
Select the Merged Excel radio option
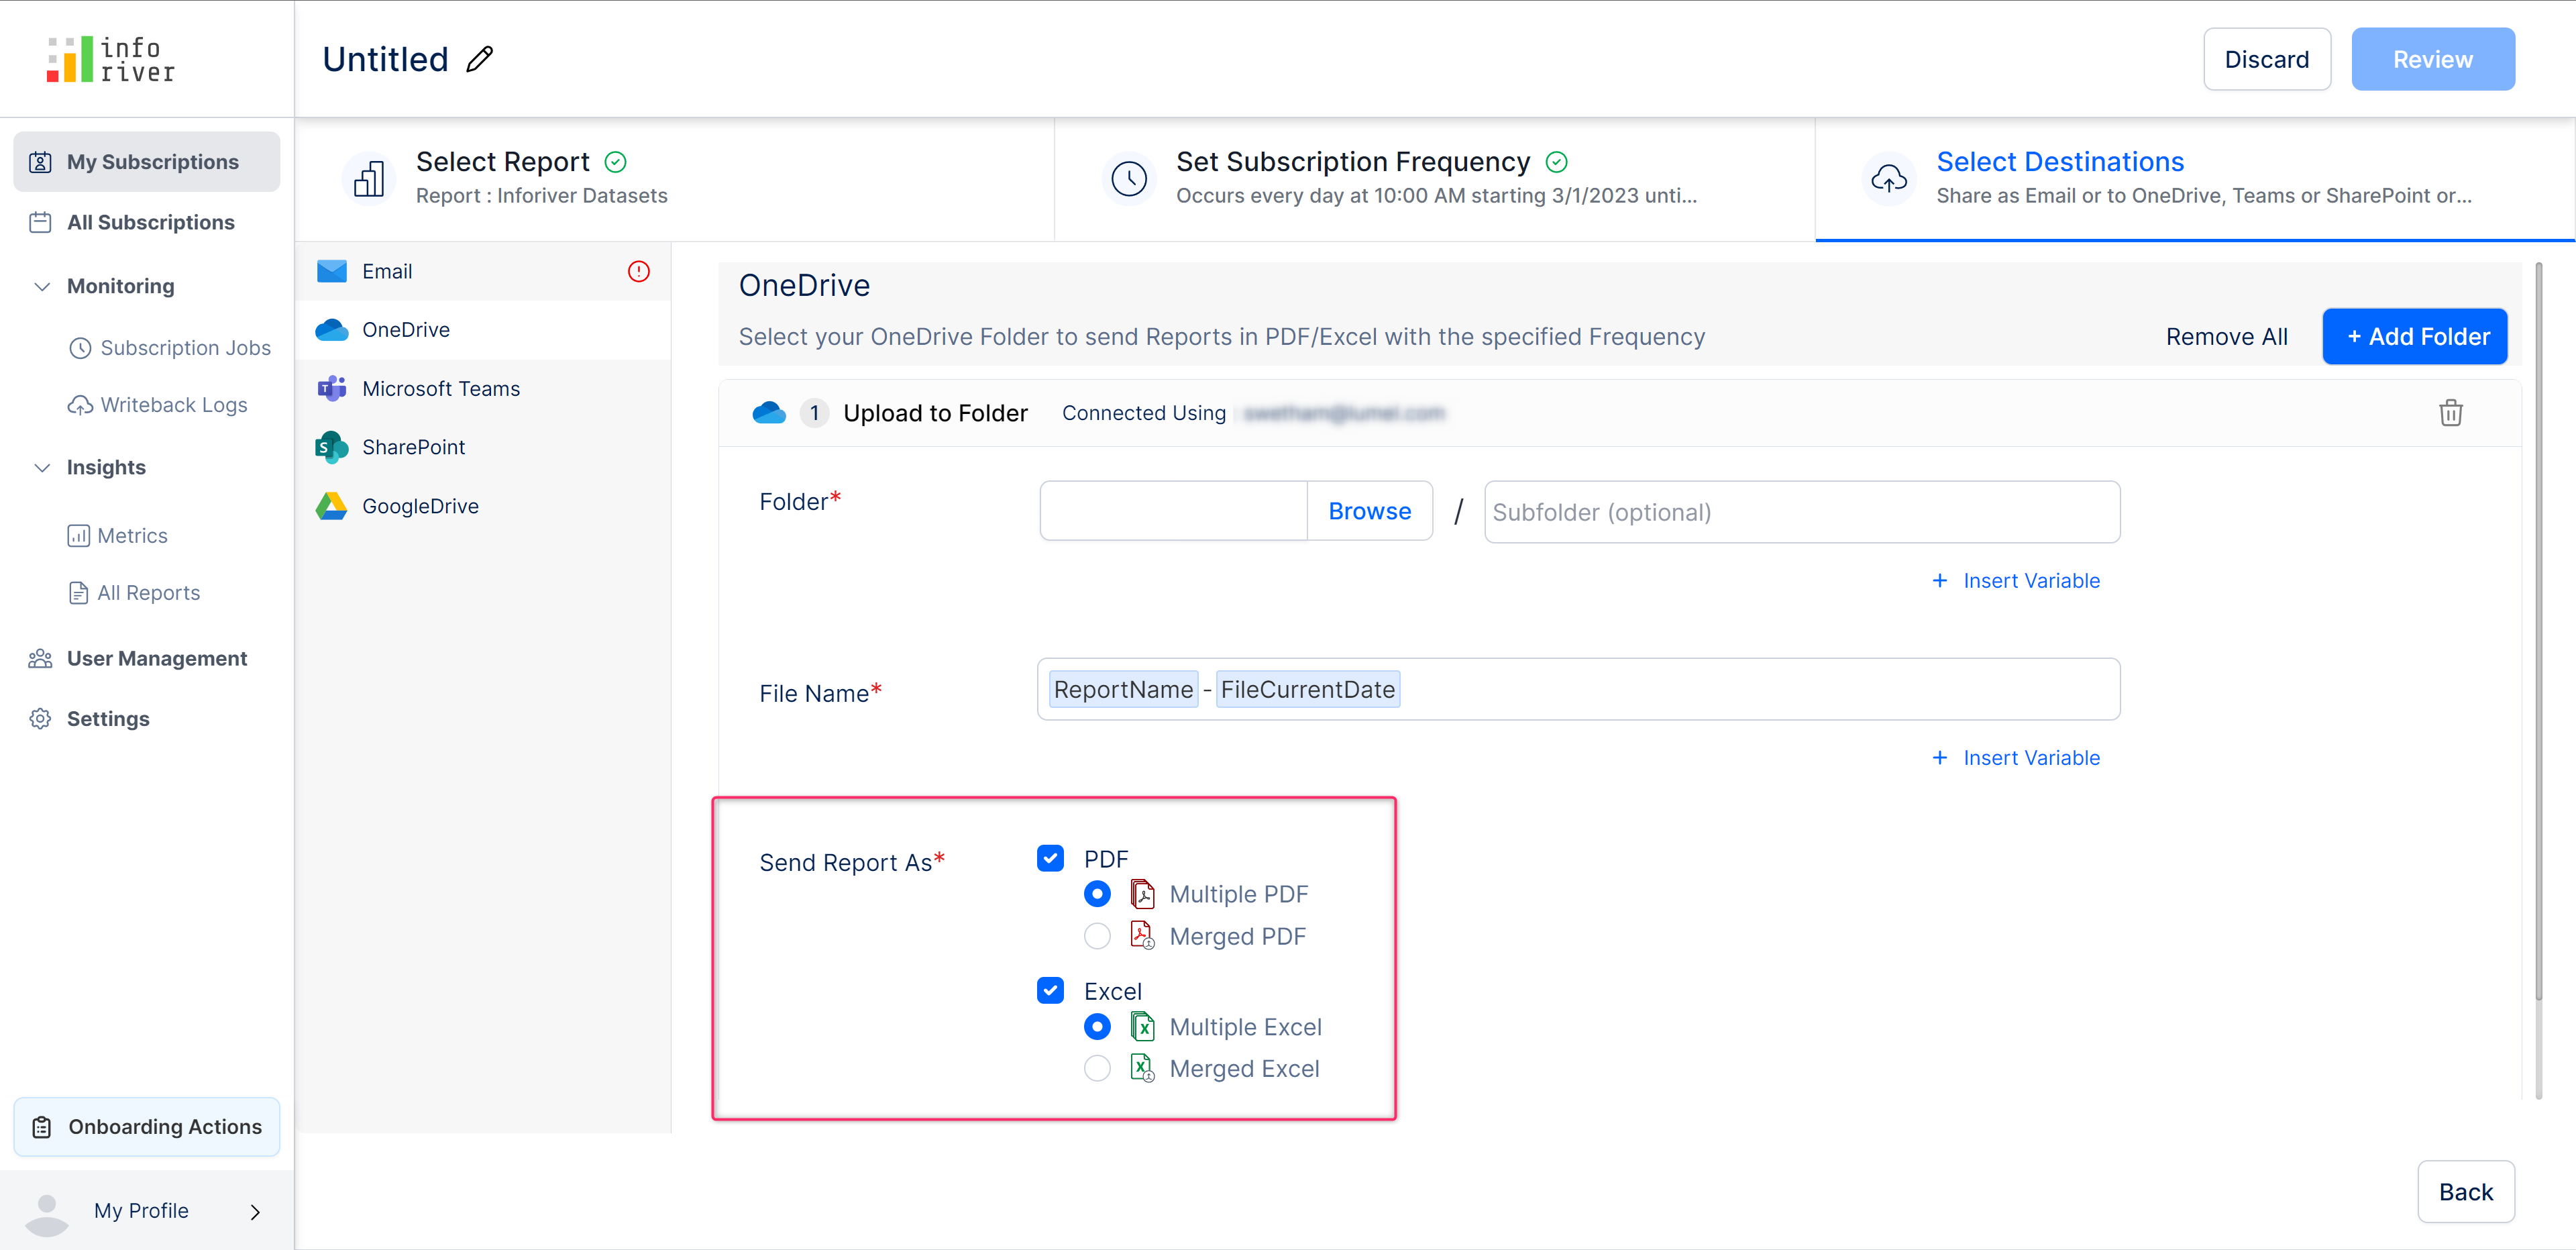1097,1068
